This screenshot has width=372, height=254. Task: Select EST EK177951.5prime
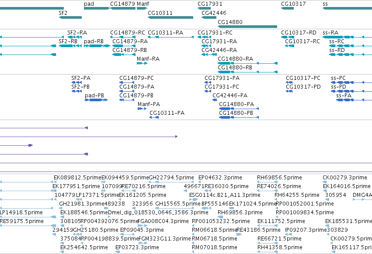coord(76,186)
